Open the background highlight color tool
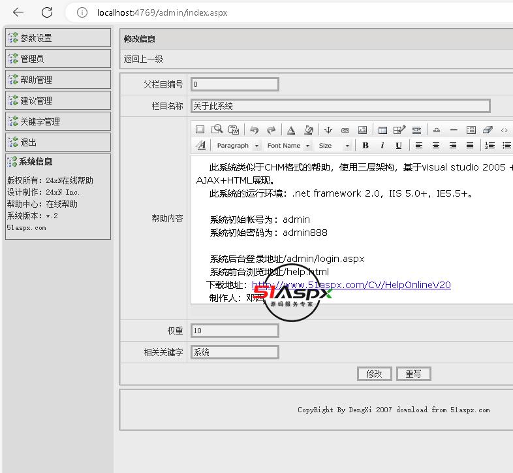 (308, 130)
